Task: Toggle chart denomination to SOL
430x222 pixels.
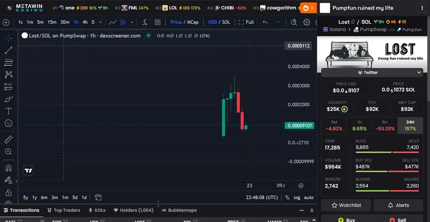Action: (x=226, y=22)
